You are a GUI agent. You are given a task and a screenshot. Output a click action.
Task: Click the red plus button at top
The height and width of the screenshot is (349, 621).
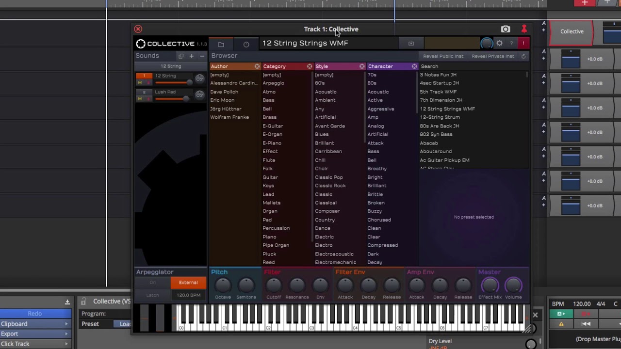point(585,3)
